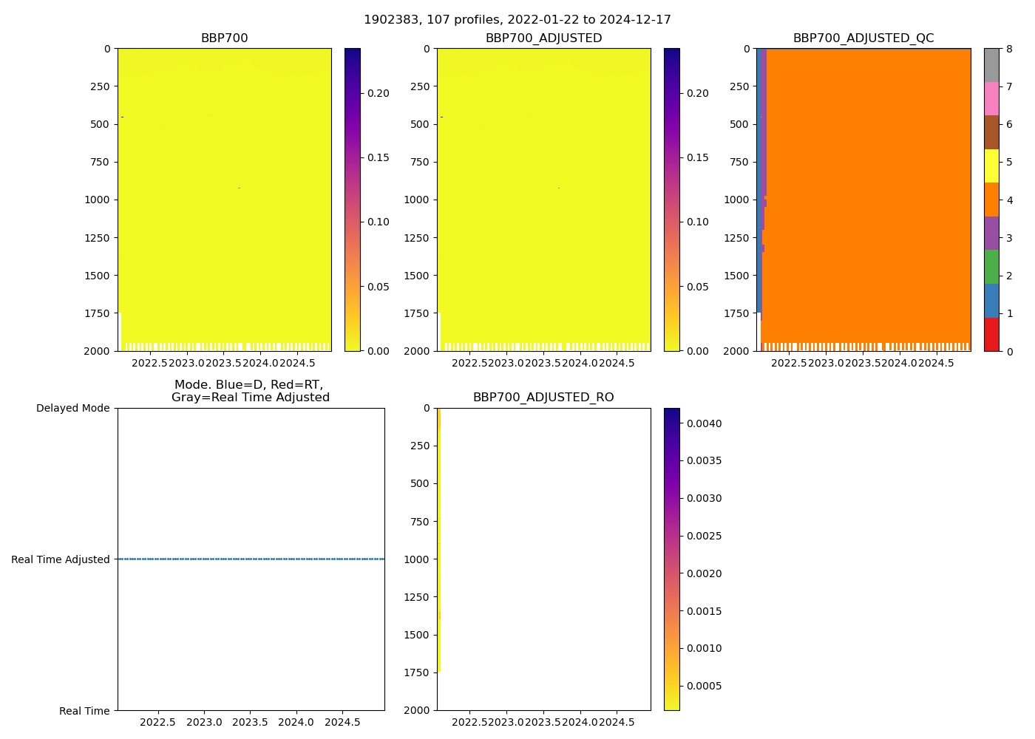Image resolution: width=1035 pixels, height=739 pixels.
Task: Click the Real Time Adjusted axis label
Action: (x=61, y=559)
